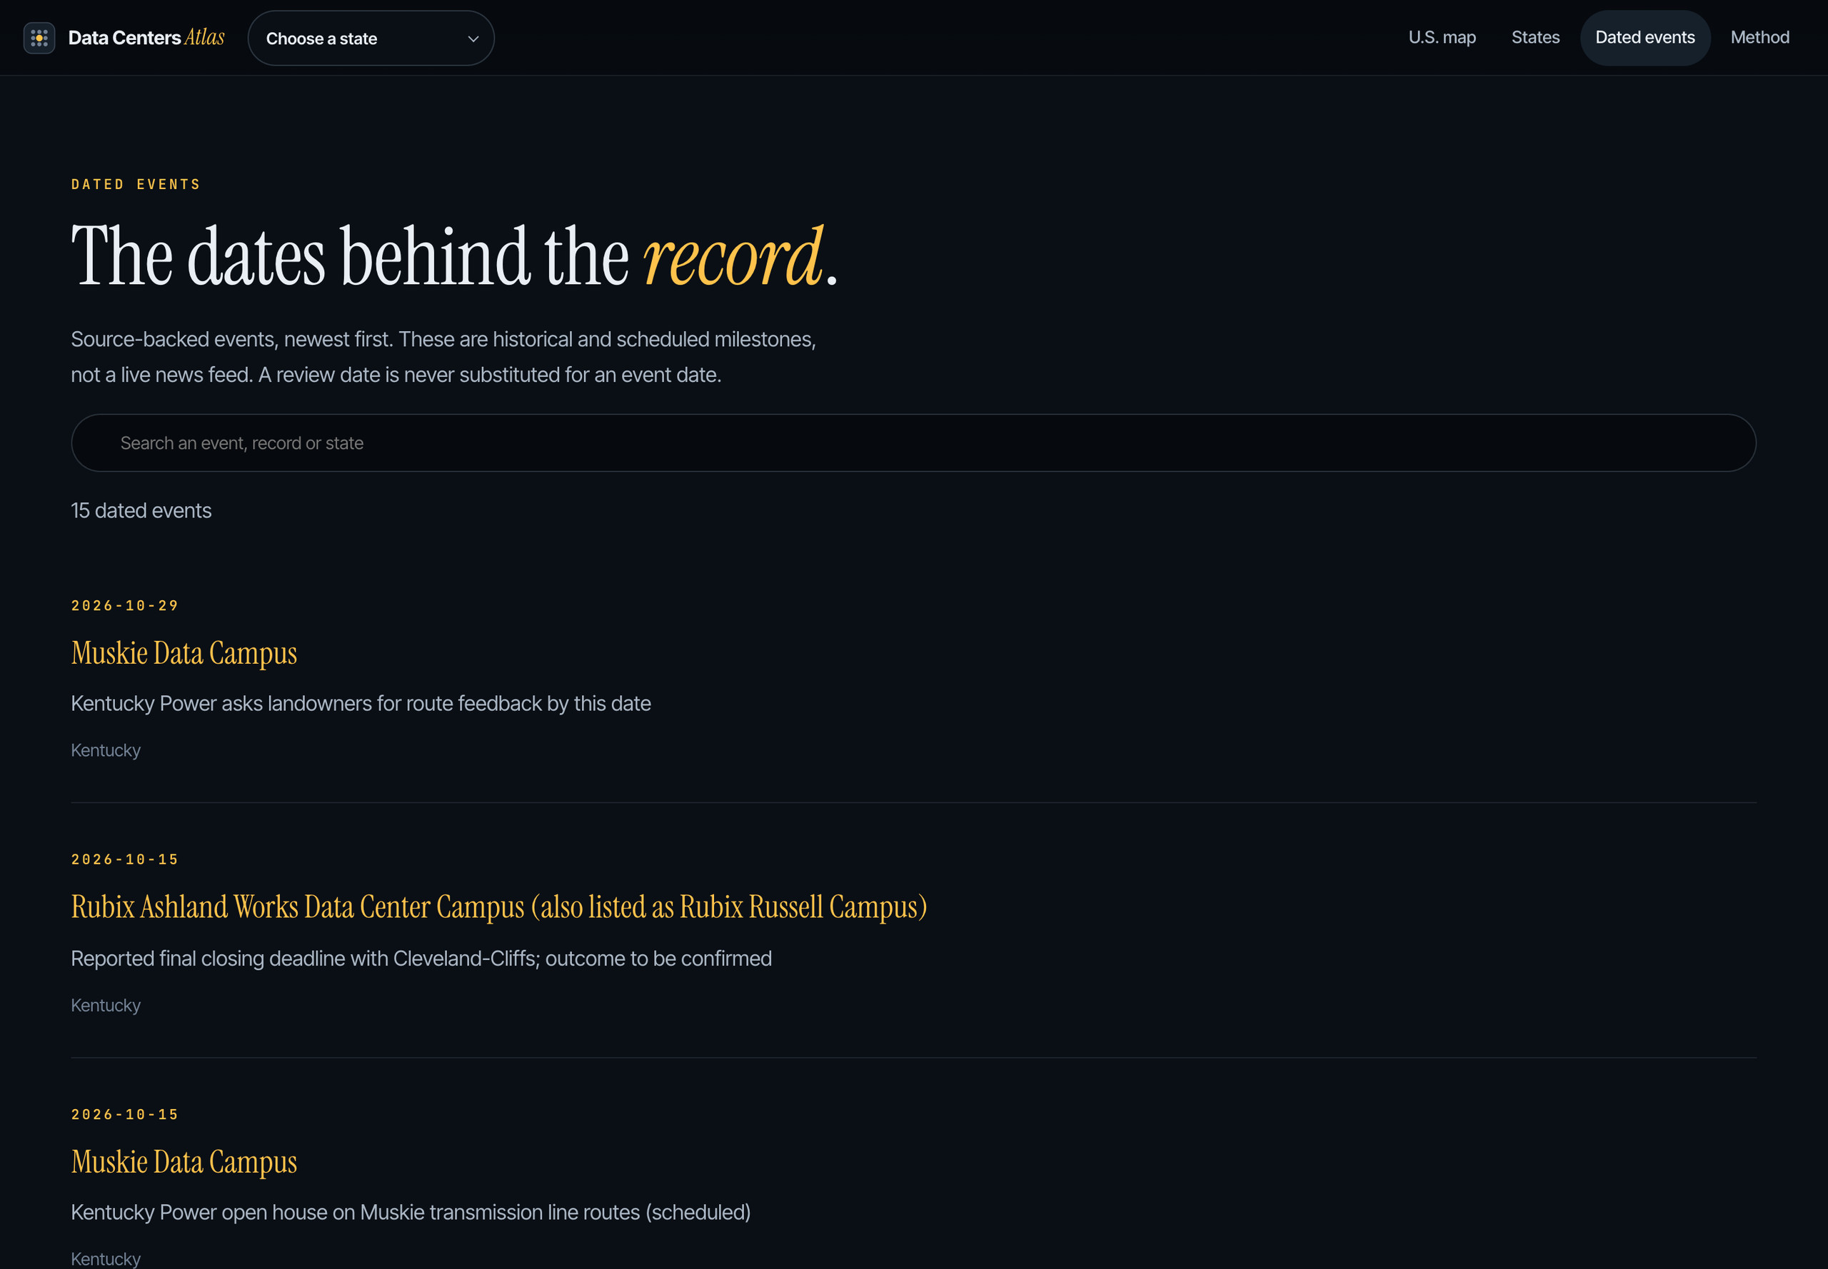Click the '15 dated events' count text
Viewport: 1828px width, 1269px height.
(141, 510)
